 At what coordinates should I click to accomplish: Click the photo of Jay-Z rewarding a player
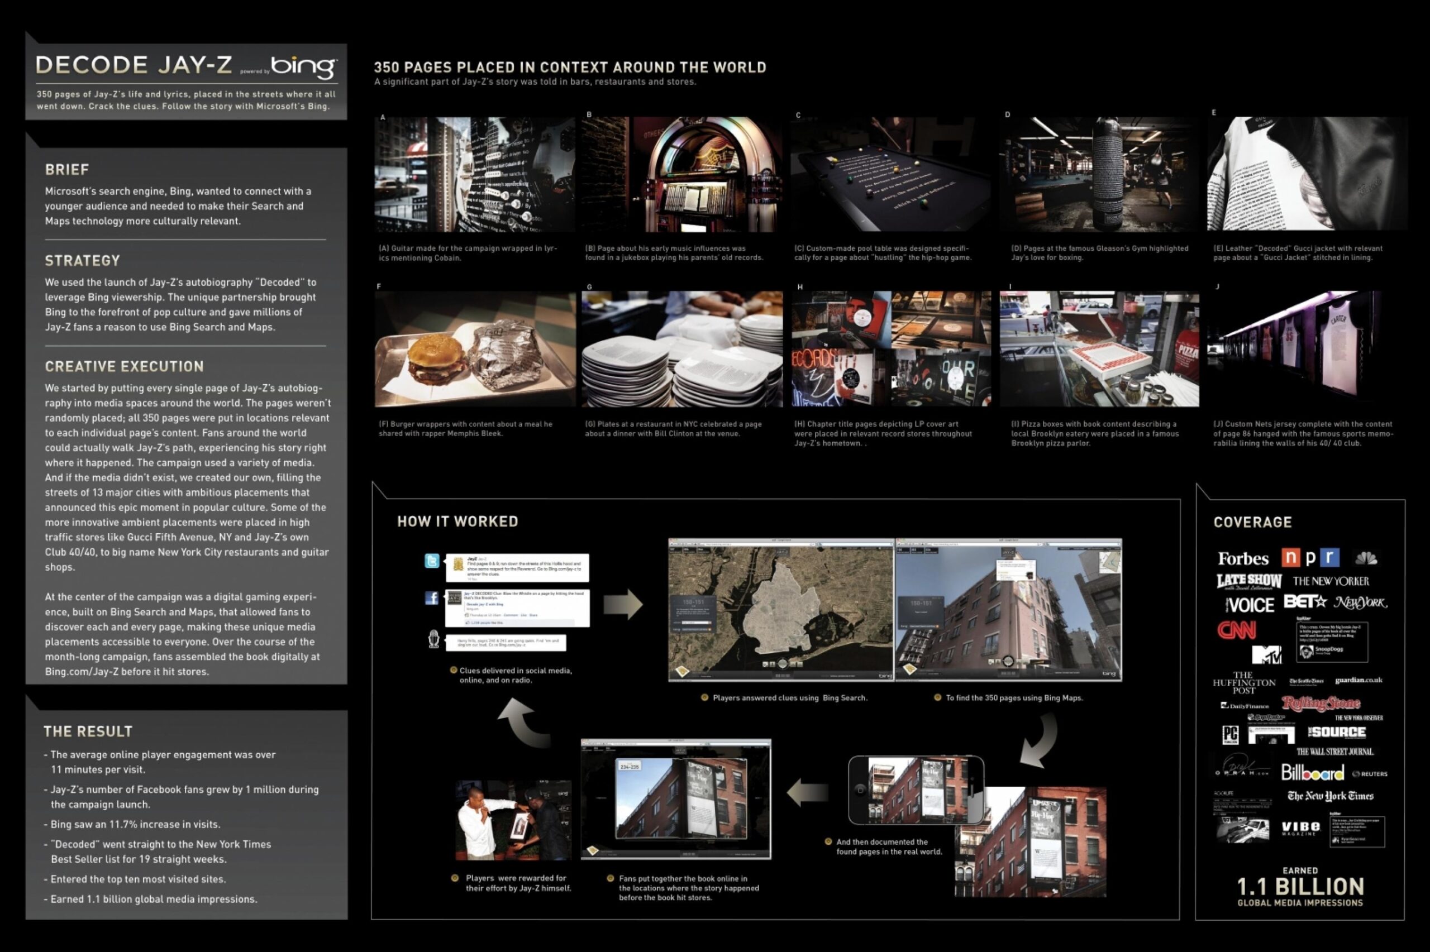coord(514,820)
